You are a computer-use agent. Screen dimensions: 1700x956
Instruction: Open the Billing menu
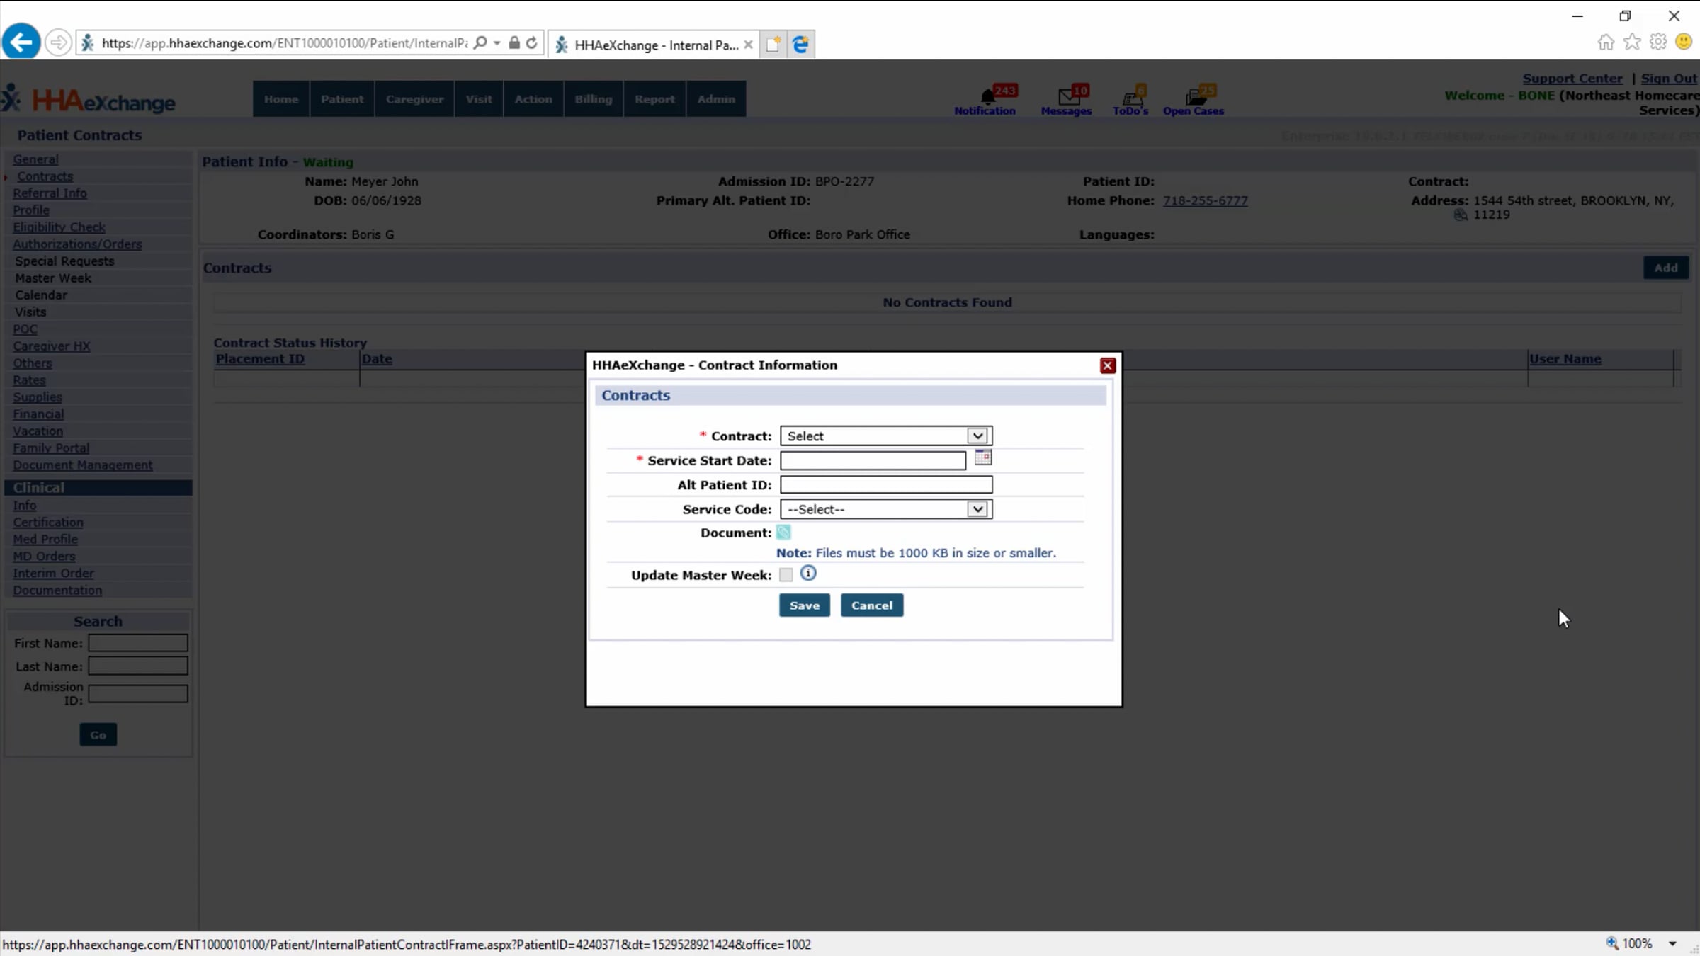[x=593, y=99]
